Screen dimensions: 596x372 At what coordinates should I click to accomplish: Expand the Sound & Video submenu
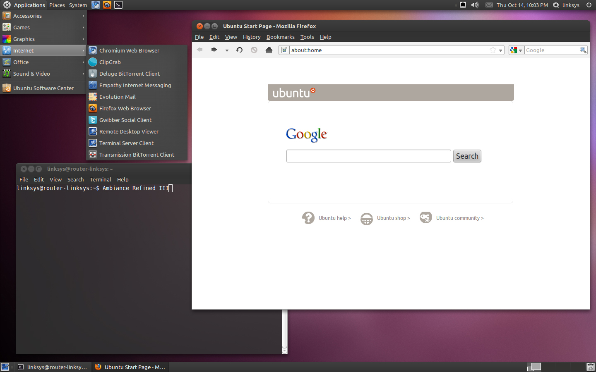pos(43,74)
